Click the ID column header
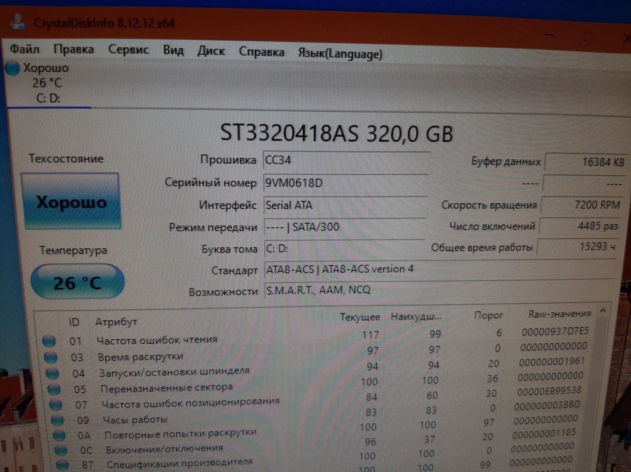This screenshot has height=472, width=631. (x=74, y=322)
